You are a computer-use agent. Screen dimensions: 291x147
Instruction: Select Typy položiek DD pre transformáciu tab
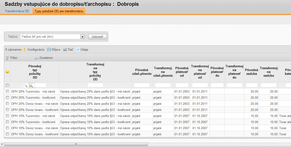pyautogui.click(x=59, y=11)
